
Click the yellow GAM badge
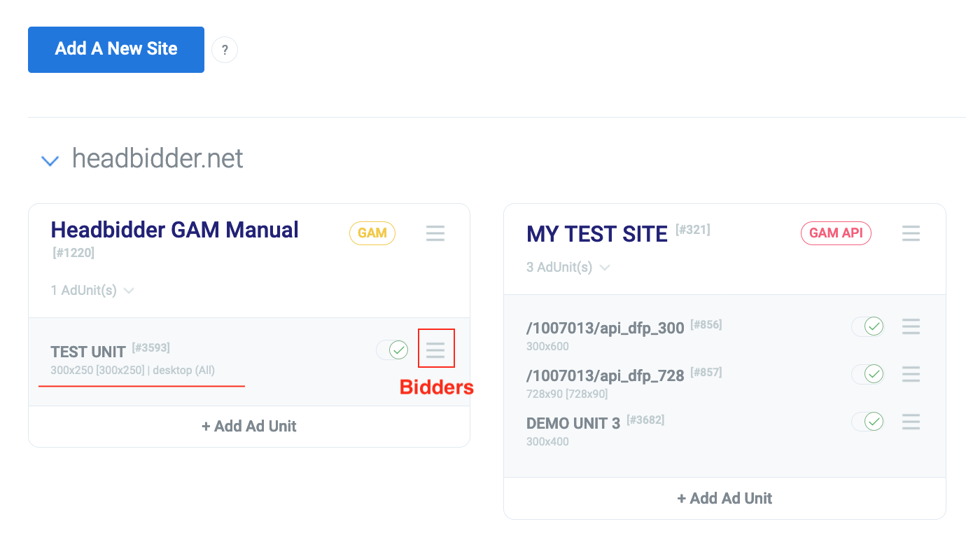[372, 233]
